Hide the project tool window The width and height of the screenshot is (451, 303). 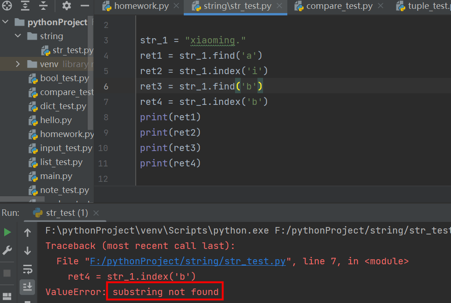pyautogui.click(x=84, y=6)
